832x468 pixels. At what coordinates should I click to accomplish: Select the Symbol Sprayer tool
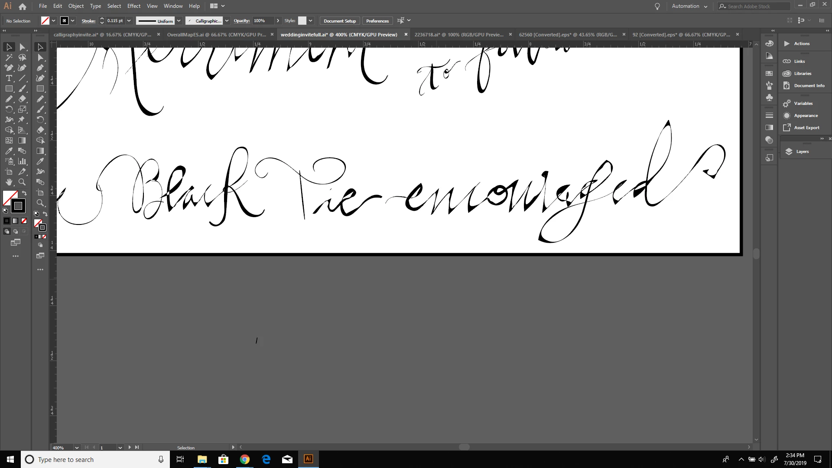tap(9, 161)
